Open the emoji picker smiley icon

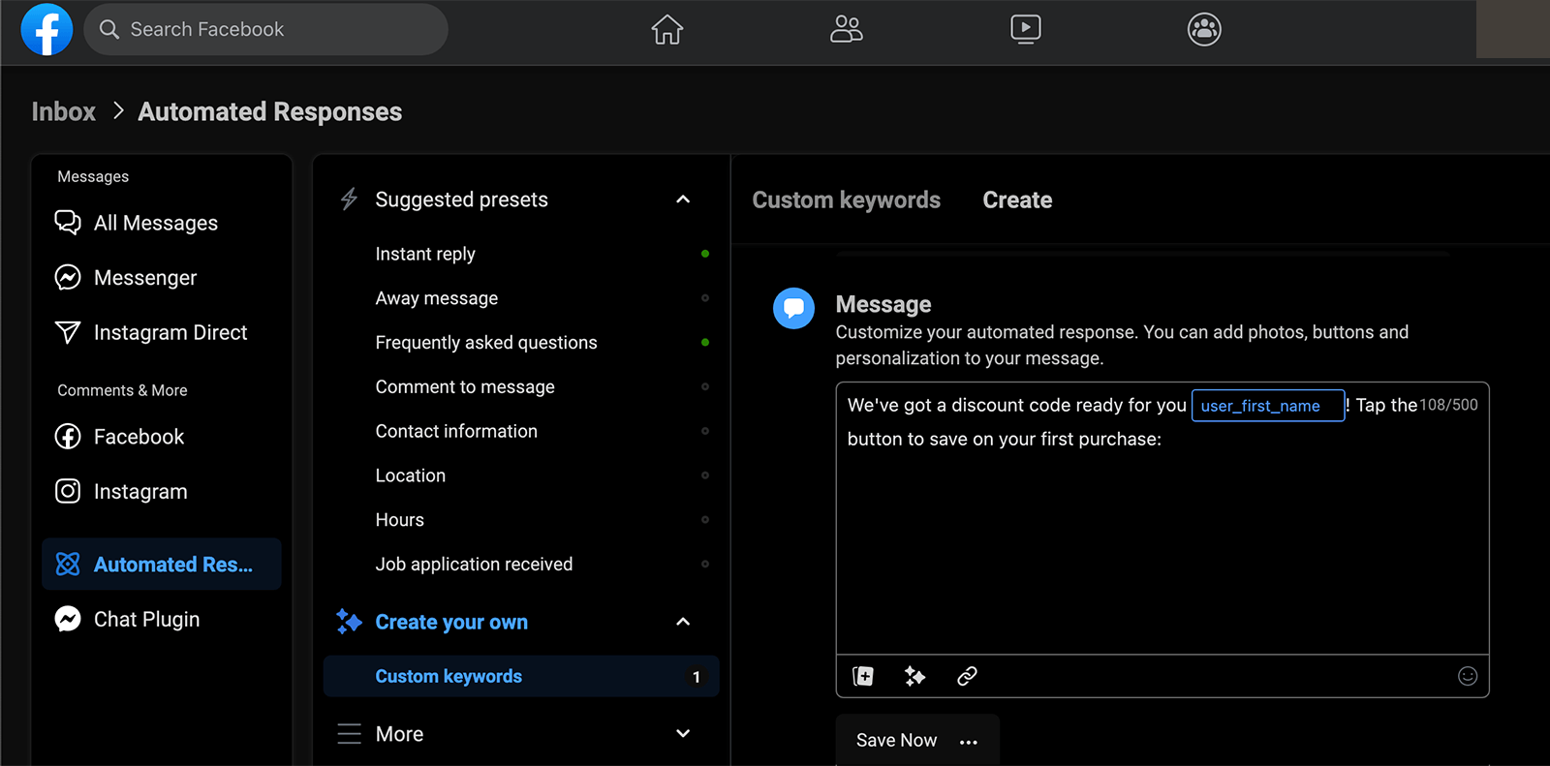coord(1468,676)
